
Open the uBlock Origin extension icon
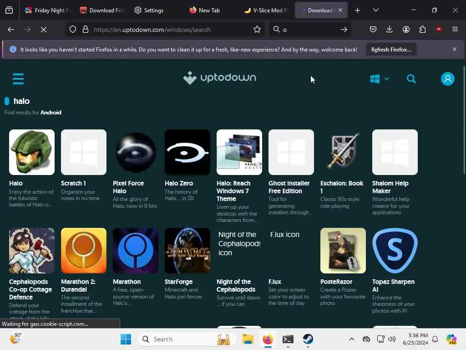pos(439,29)
